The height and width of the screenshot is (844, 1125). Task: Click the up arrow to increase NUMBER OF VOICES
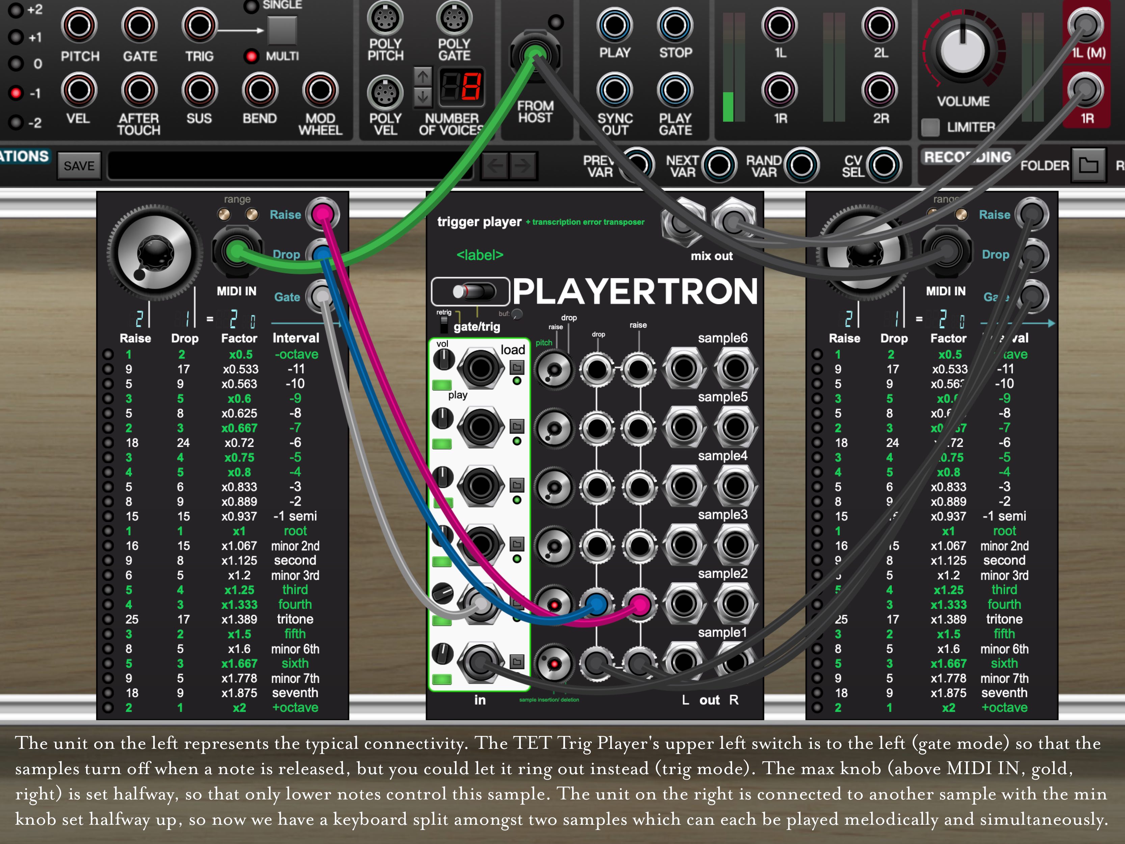tap(424, 77)
